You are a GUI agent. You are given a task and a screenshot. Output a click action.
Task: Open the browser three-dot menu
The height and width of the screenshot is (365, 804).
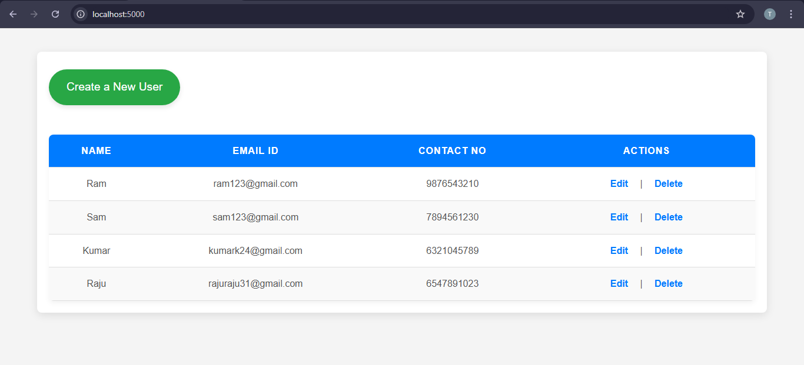tap(791, 14)
